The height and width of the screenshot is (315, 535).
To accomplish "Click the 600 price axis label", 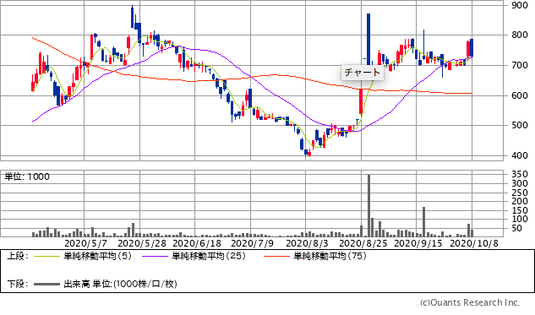I will (x=520, y=95).
